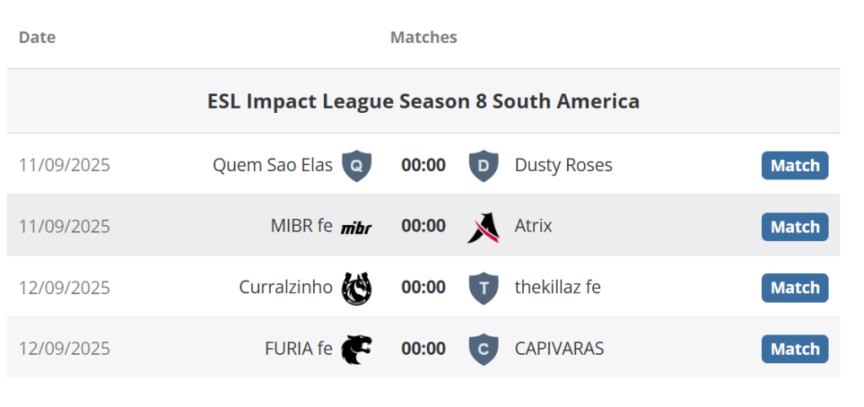Click the Matches column header

coord(424,37)
